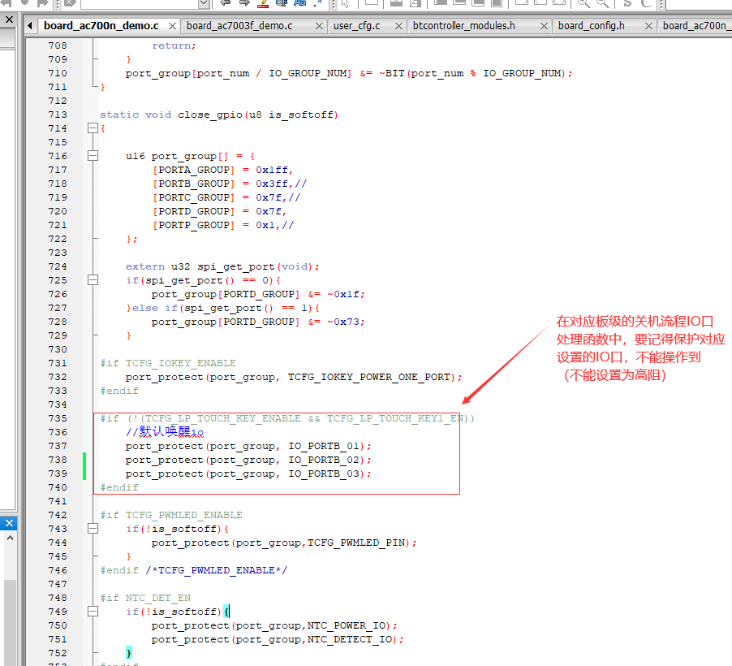Viewport: 732px width, 666px height.
Task: Click the blue X button in the left strip
Action: pyautogui.click(x=9, y=523)
